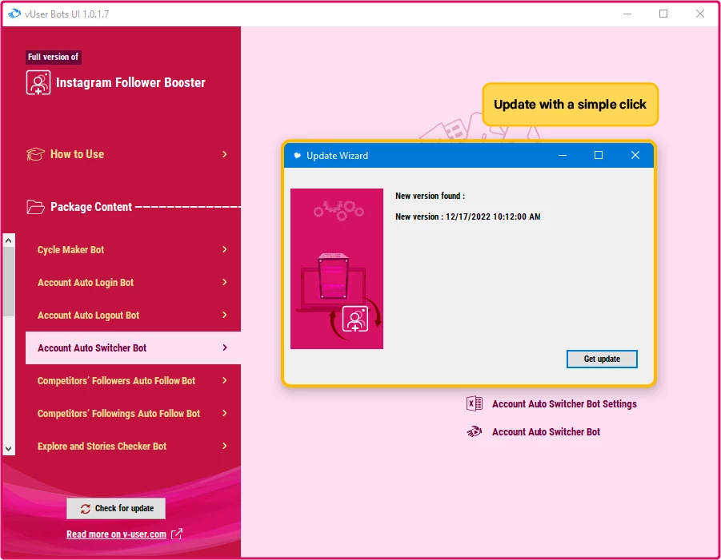Viewport: 721px width, 560px height.
Task: Click the Get update button
Action: pyautogui.click(x=602, y=359)
